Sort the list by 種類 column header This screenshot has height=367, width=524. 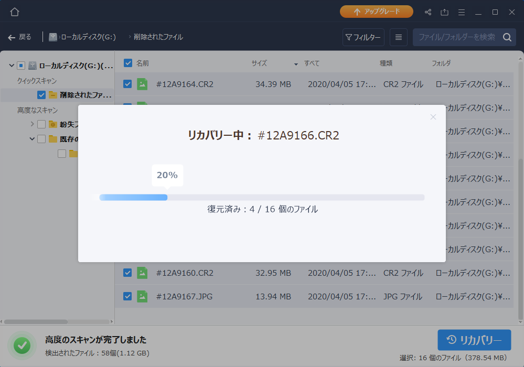click(x=386, y=63)
